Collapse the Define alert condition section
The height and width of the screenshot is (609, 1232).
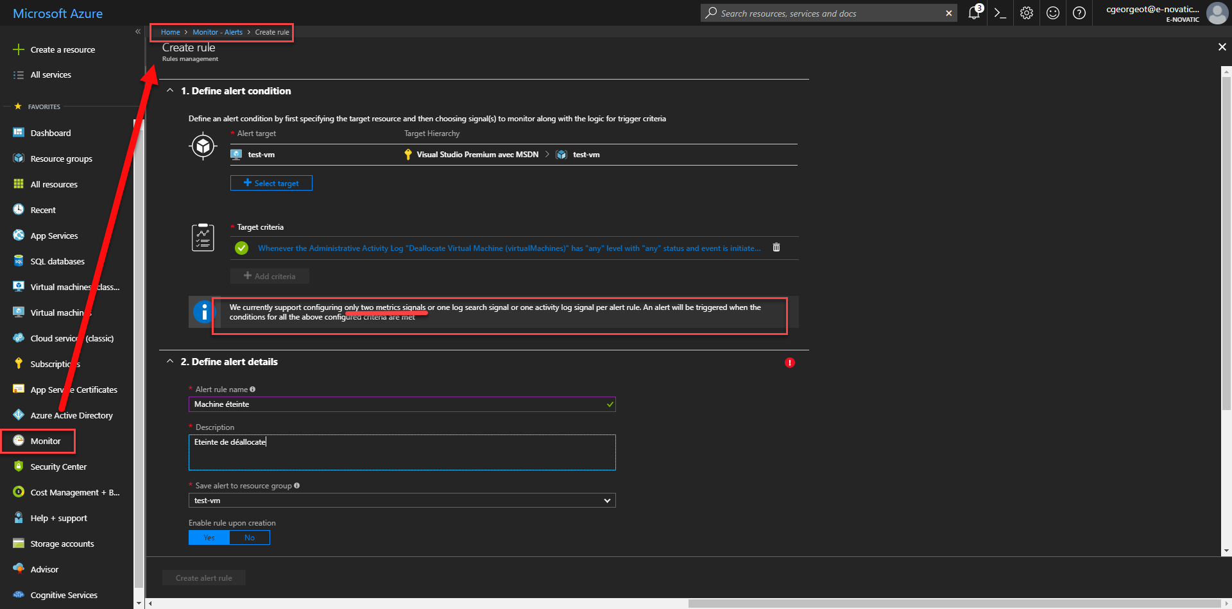(170, 90)
